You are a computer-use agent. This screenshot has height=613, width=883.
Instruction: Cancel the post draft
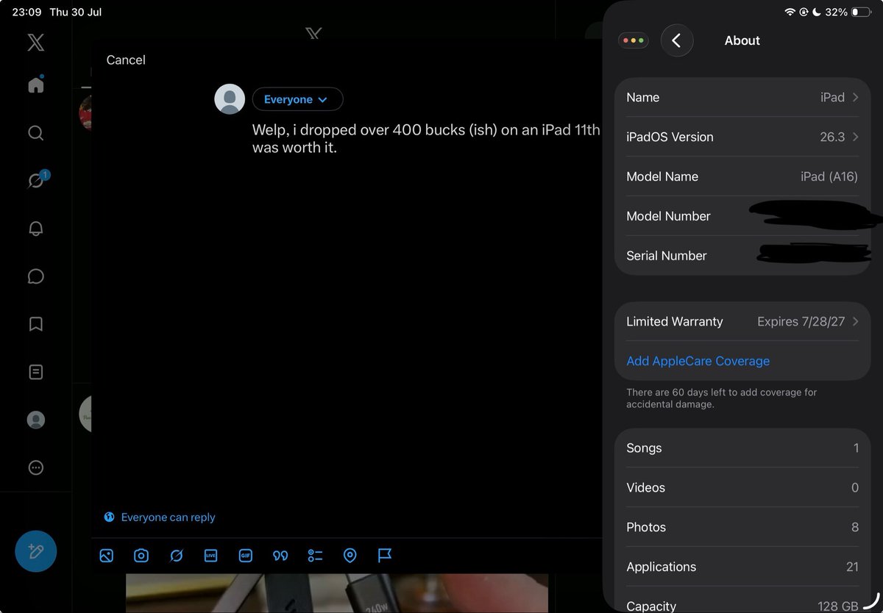pyautogui.click(x=126, y=60)
